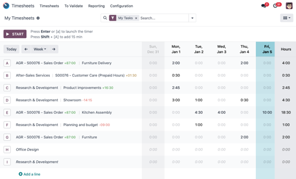
Task: Toggle timer letter A for Furniture Delivery
Action: tap(7, 63)
